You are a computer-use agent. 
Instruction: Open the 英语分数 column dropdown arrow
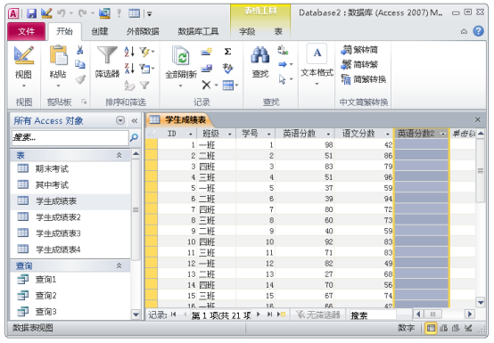pyautogui.click(x=328, y=134)
